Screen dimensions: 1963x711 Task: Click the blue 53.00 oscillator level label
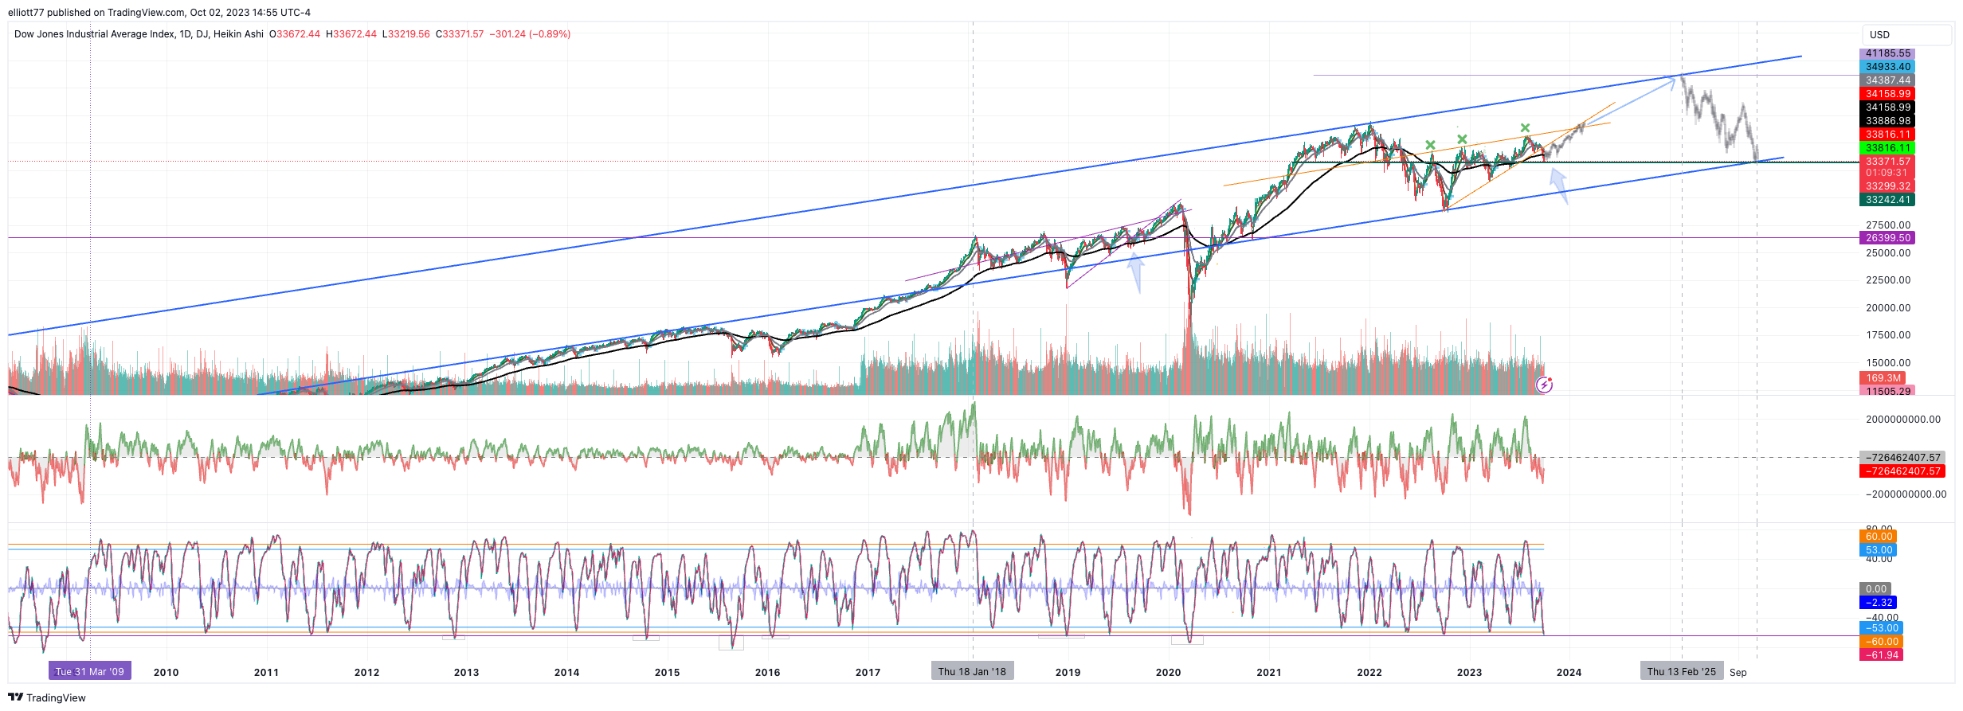(x=1878, y=550)
